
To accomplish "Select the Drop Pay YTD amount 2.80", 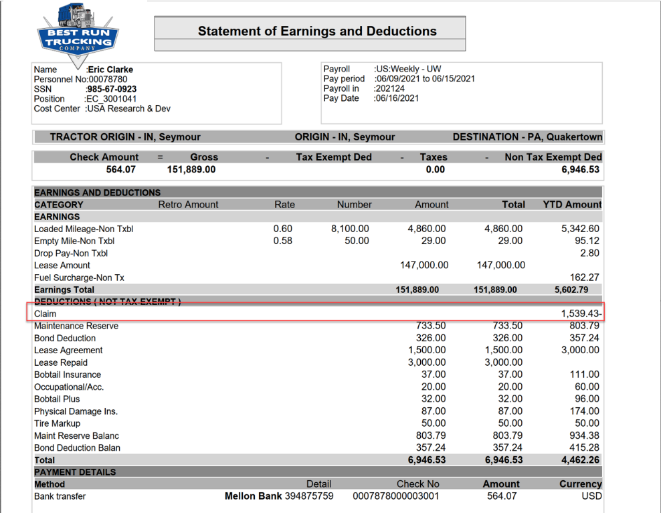I will click(590, 253).
